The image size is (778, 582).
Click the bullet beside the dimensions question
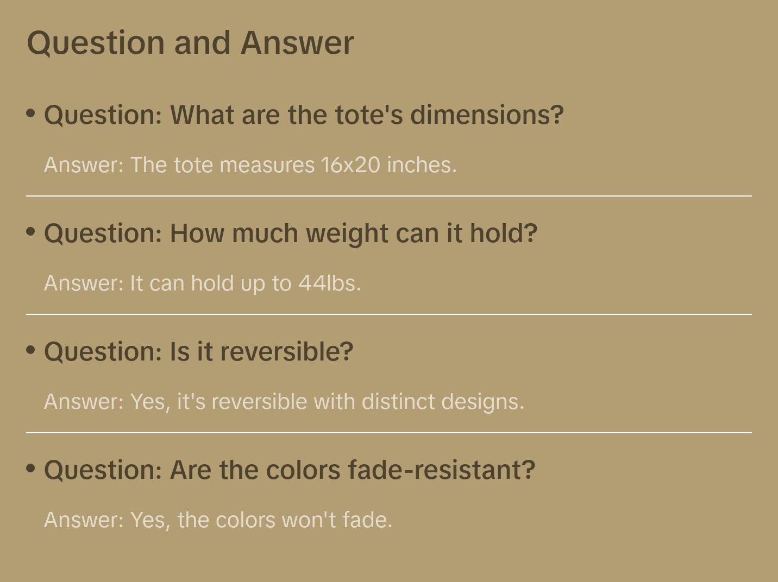point(31,113)
